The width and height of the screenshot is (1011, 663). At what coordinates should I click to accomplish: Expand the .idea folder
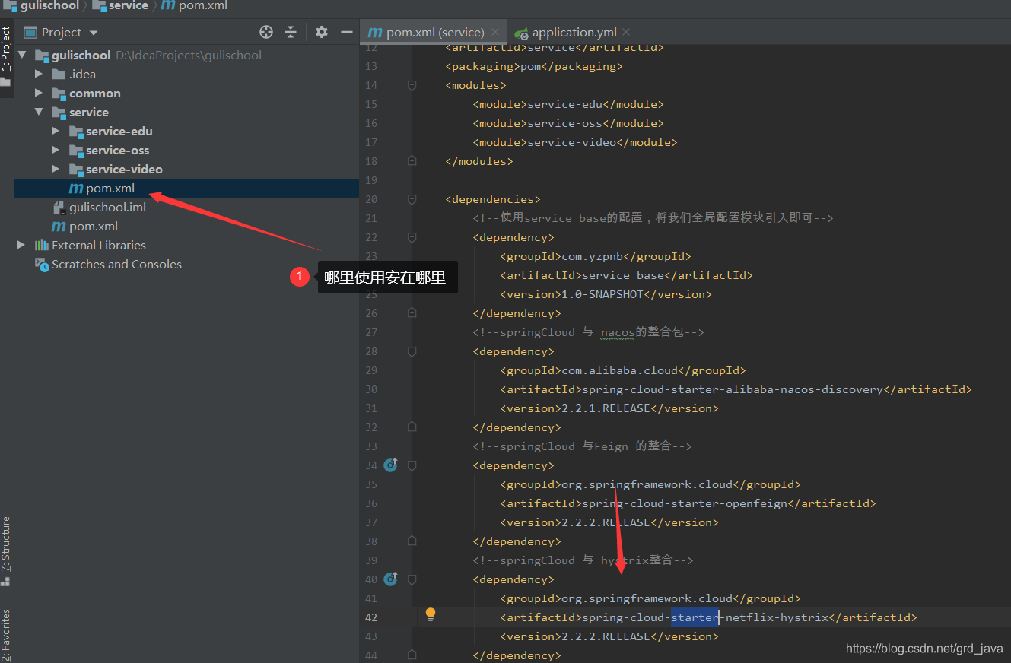point(39,74)
